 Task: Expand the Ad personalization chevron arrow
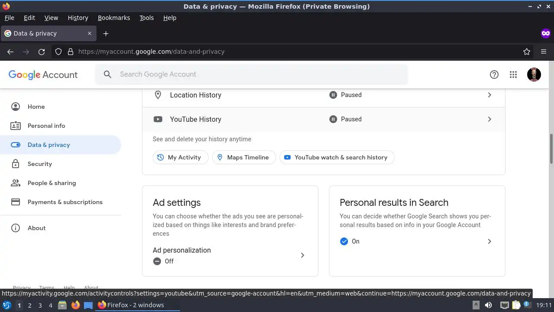coord(303,255)
